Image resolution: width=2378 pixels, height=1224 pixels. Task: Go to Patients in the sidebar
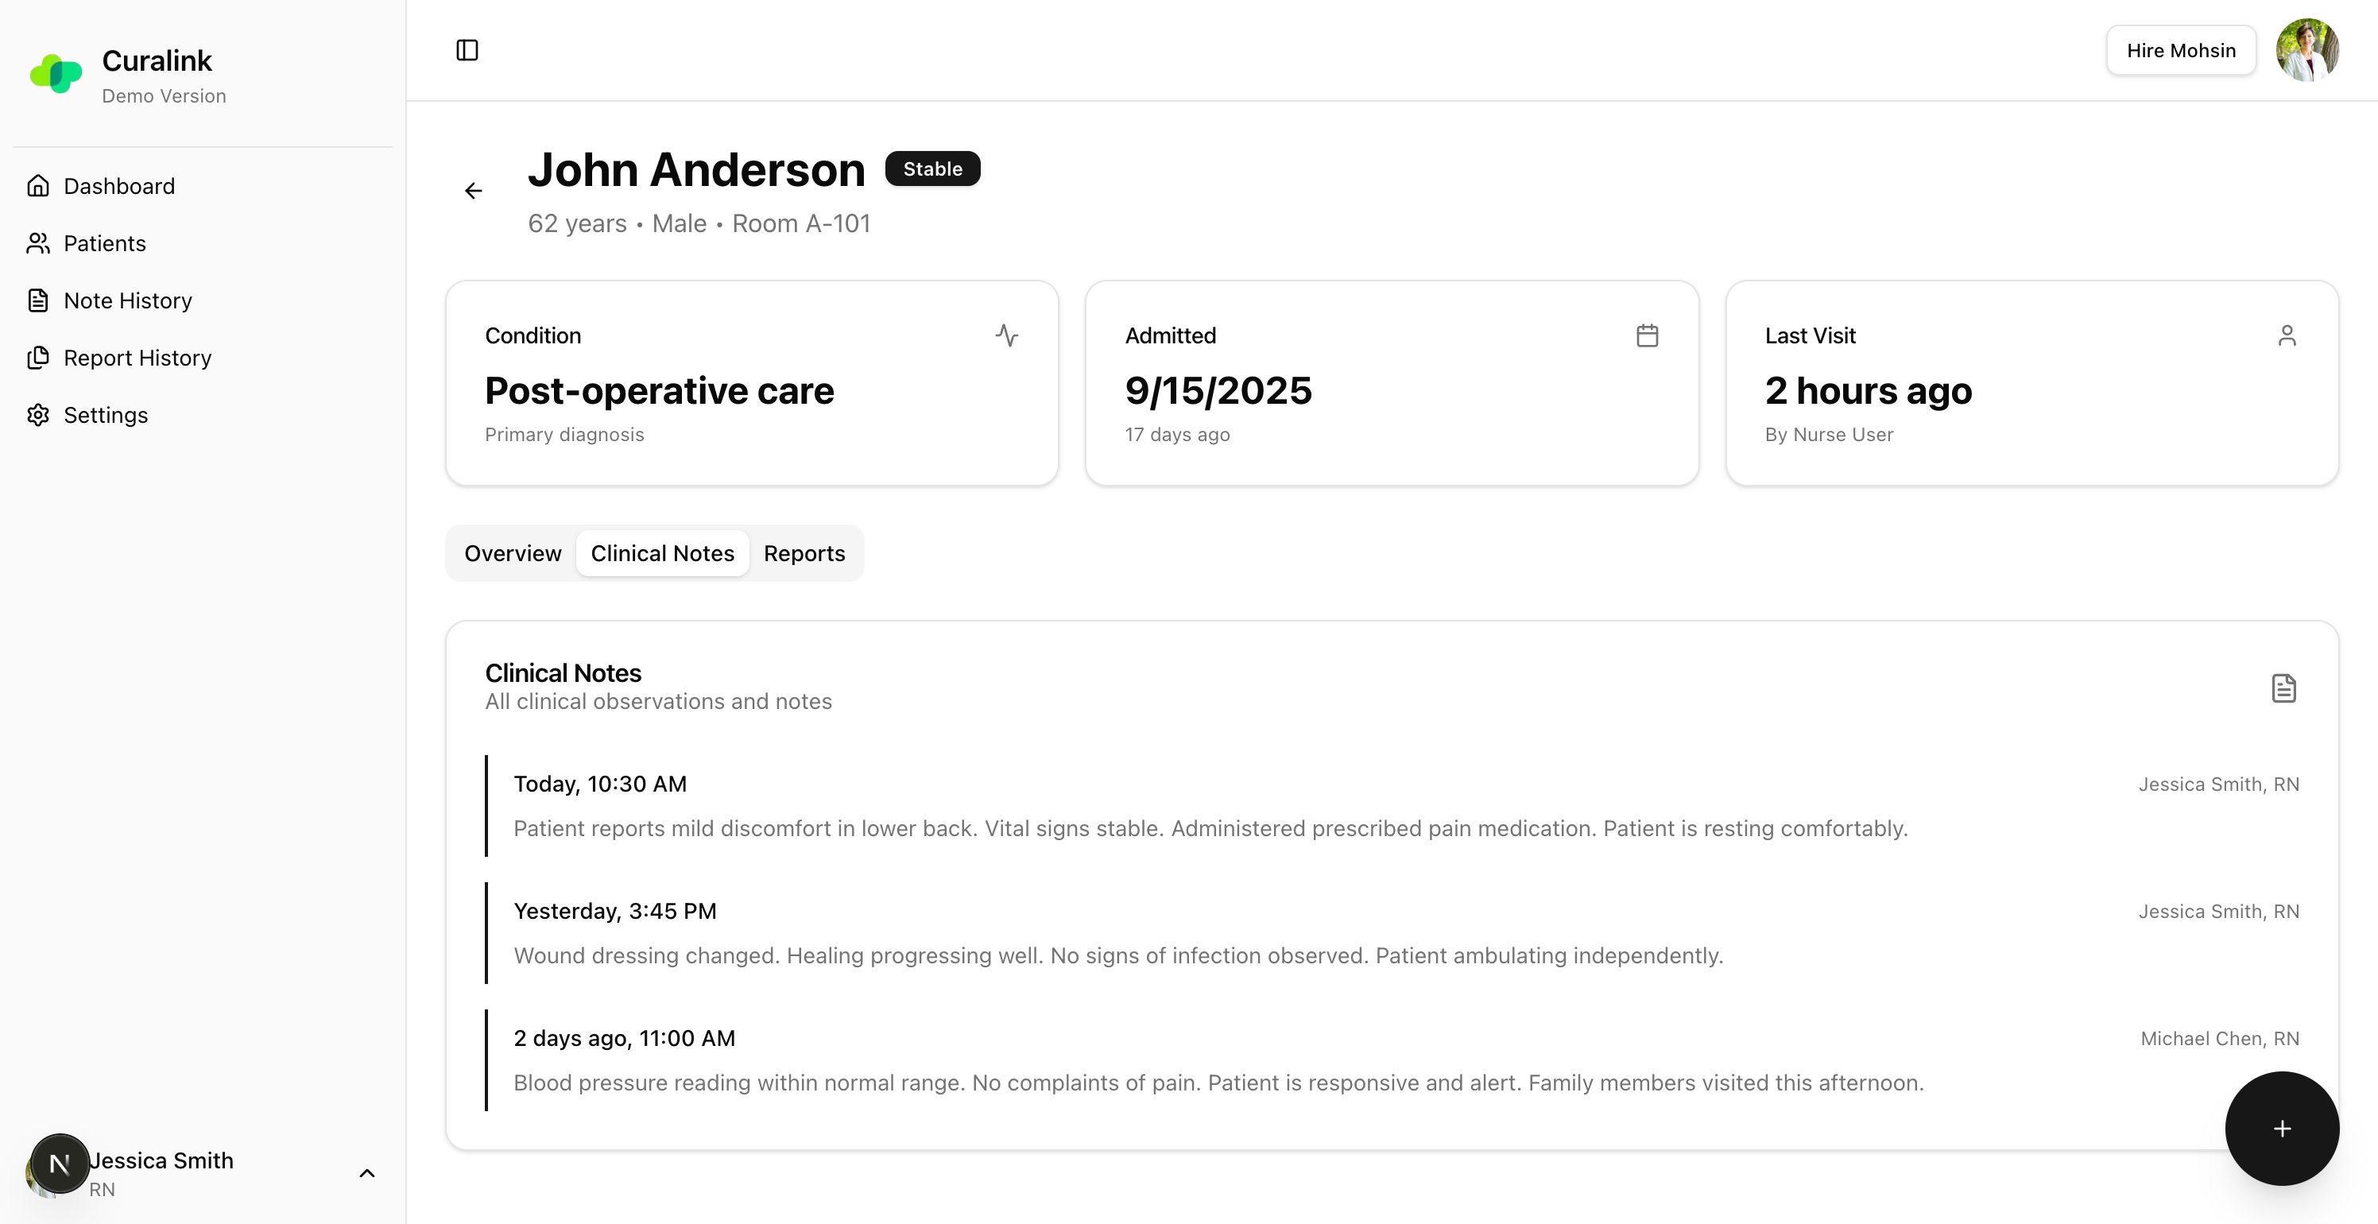click(x=104, y=242)
